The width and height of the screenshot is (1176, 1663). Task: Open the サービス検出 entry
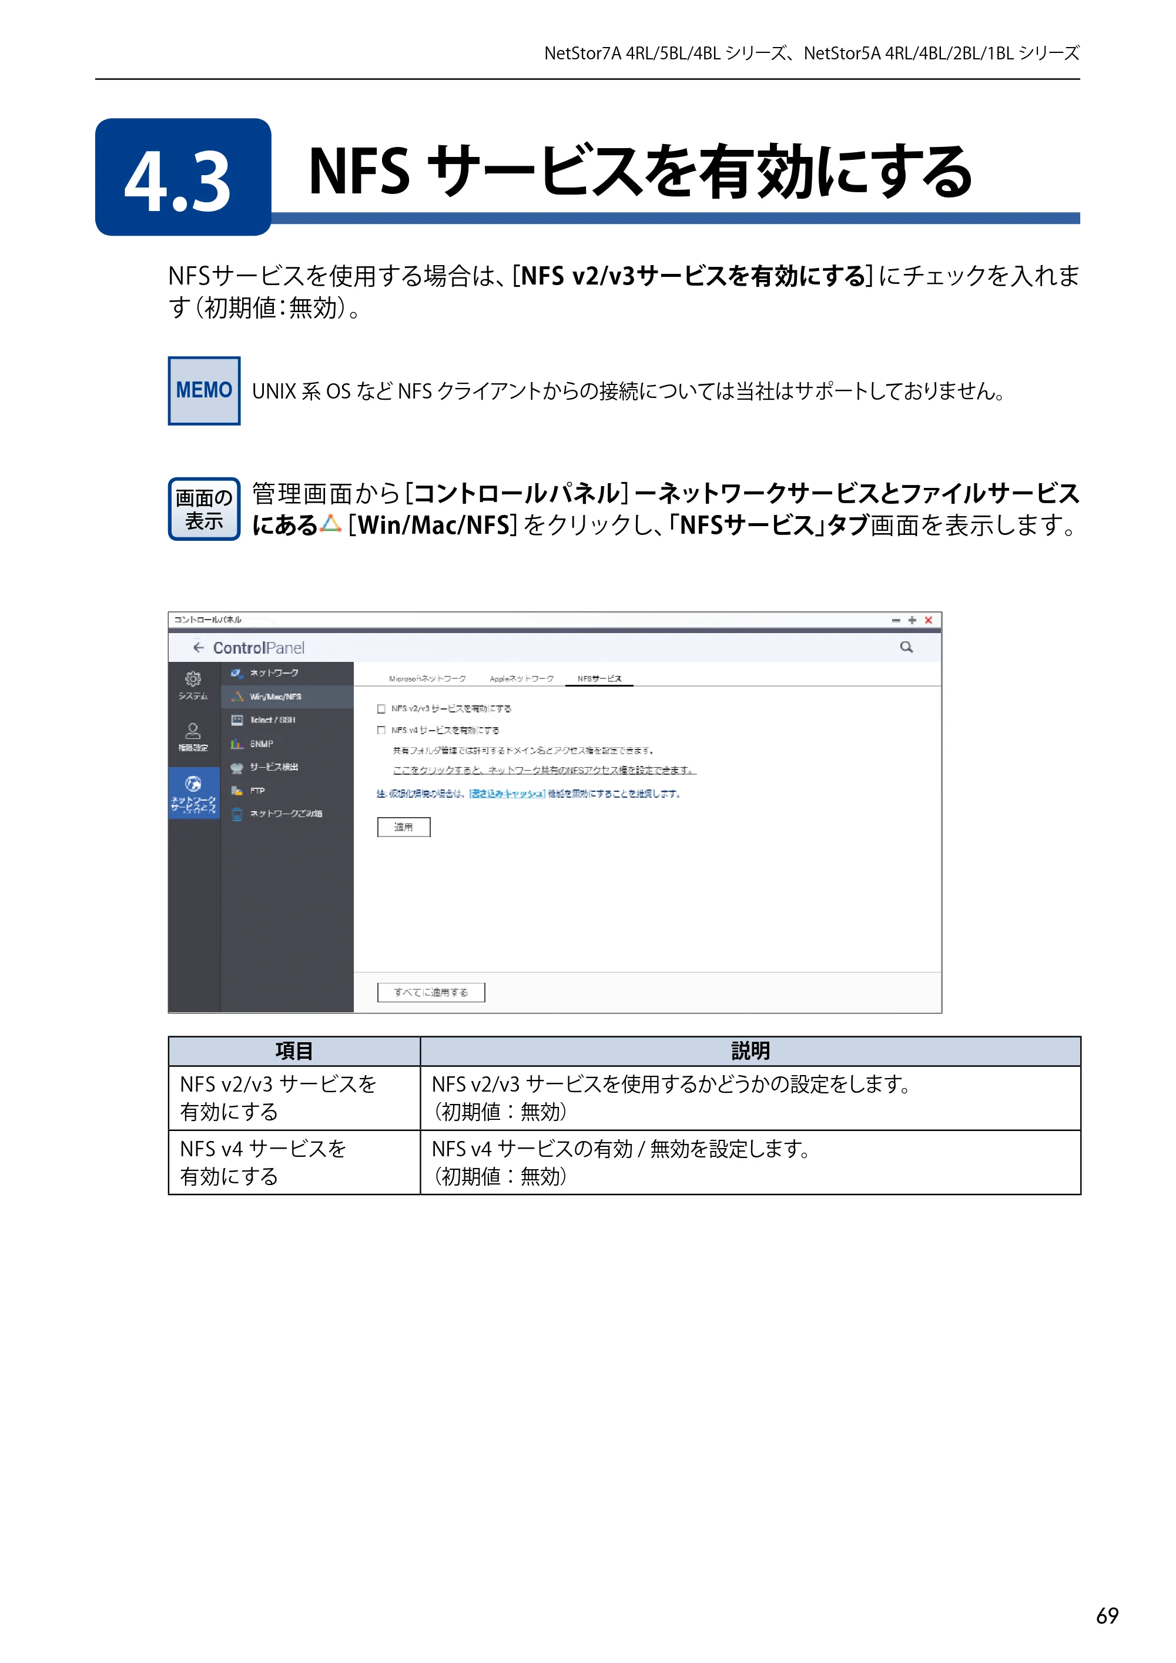click(x=287, y=767)
